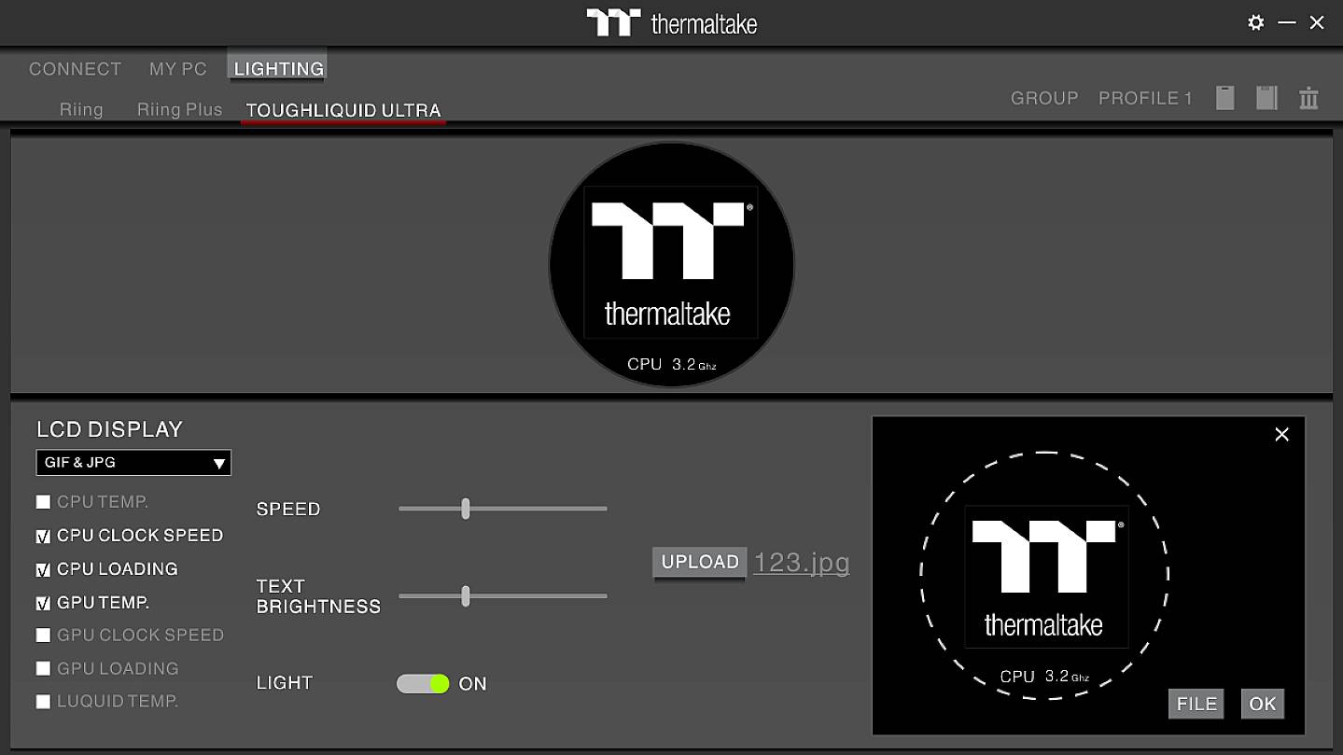Screen dimensions: 1343x755
Task: Switch to the MY PC tab
Action: (x=177, y=68)
